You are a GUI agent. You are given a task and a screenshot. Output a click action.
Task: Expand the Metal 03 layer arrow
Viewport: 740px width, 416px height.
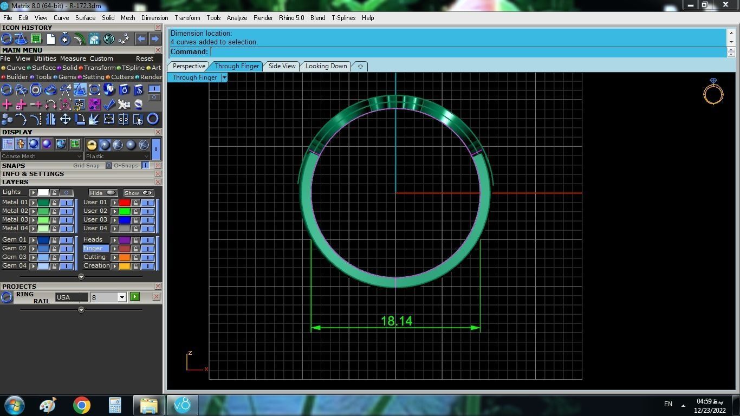[x=33, y=220]
